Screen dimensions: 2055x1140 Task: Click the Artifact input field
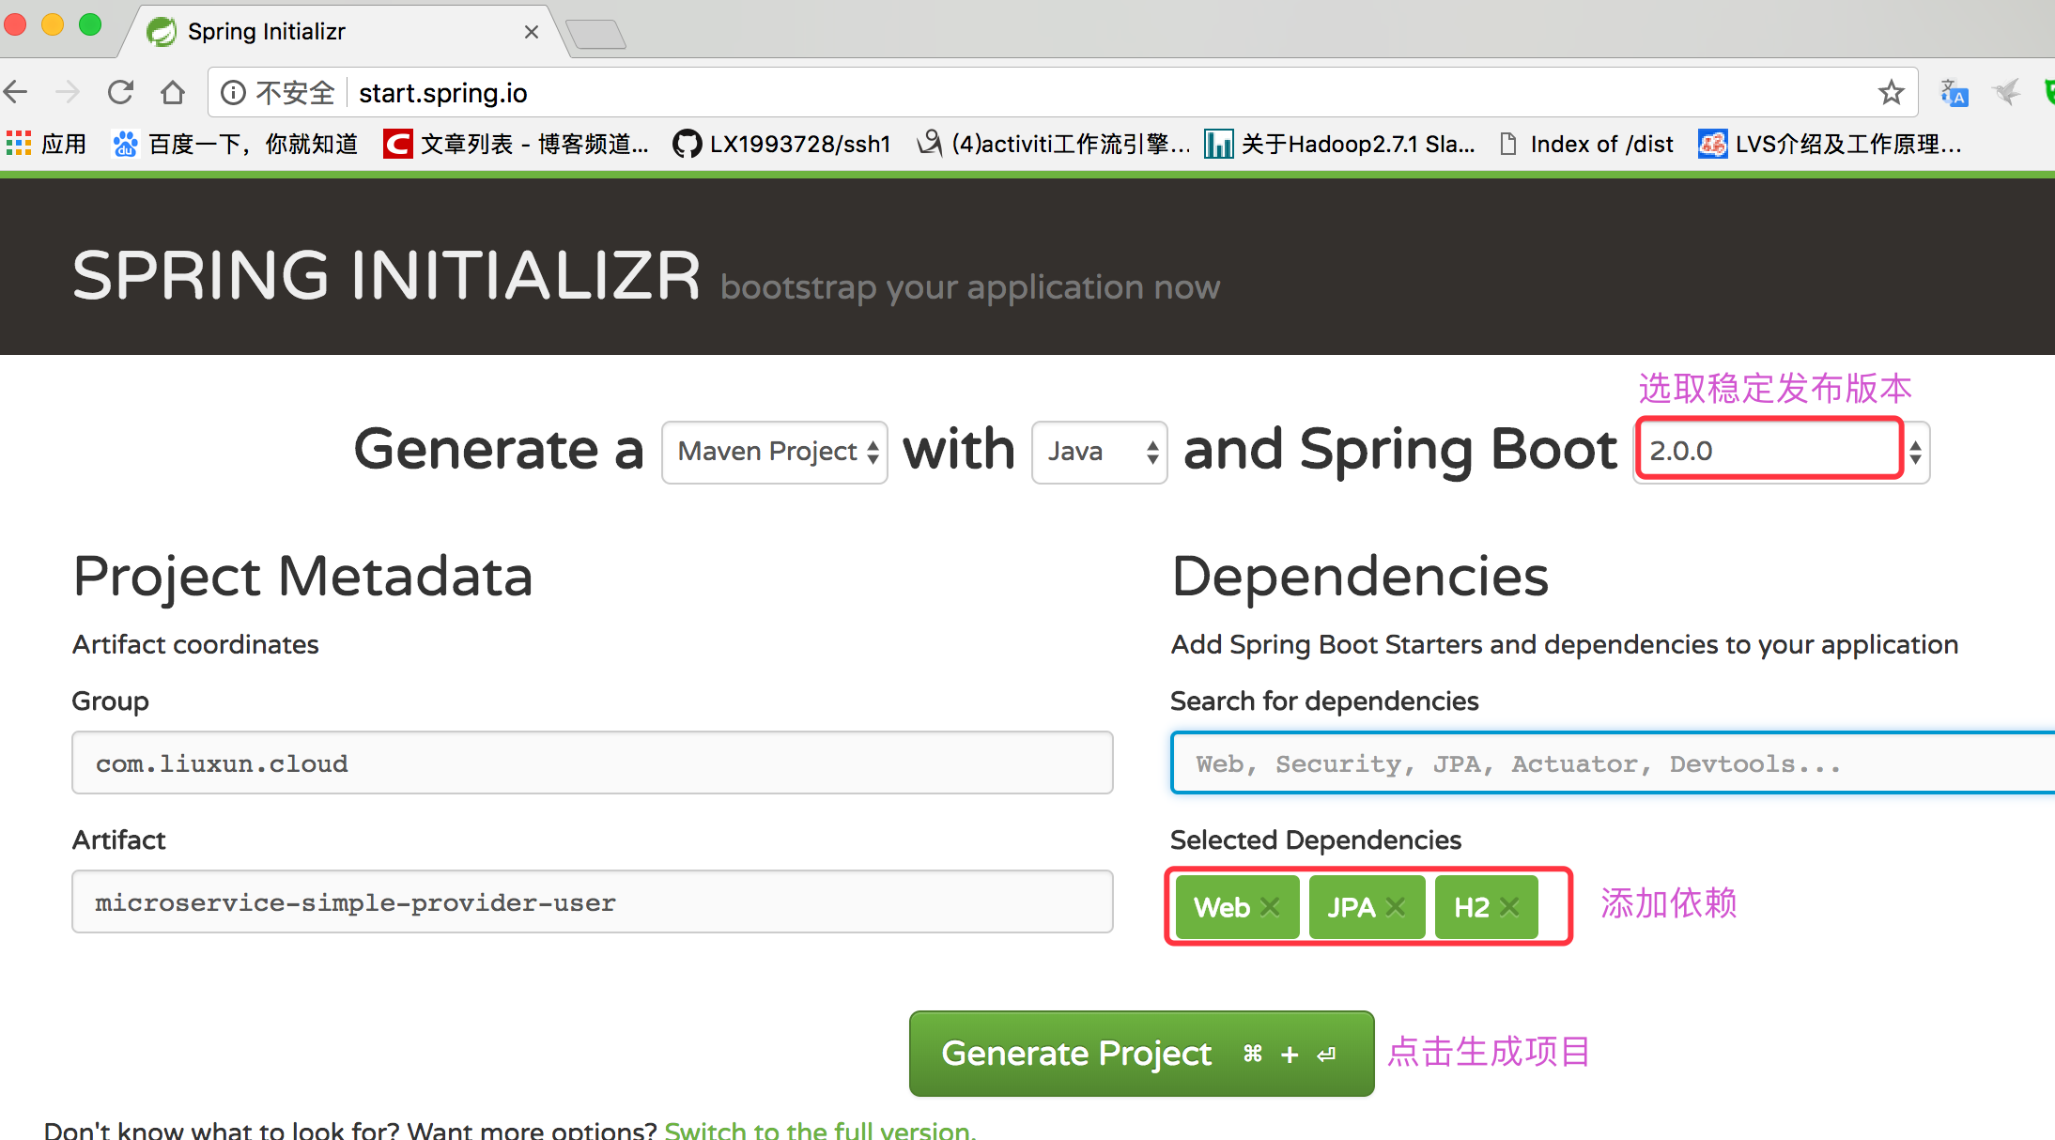point(593,901)
